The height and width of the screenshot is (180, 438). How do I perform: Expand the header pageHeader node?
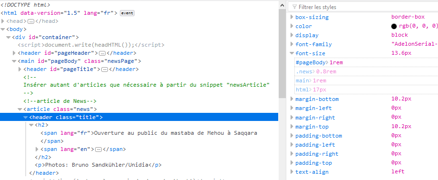tap(14, 53)
